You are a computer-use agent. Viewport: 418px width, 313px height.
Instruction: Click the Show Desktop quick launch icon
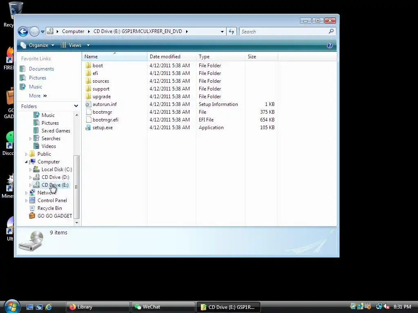click(x=30, y=307)
